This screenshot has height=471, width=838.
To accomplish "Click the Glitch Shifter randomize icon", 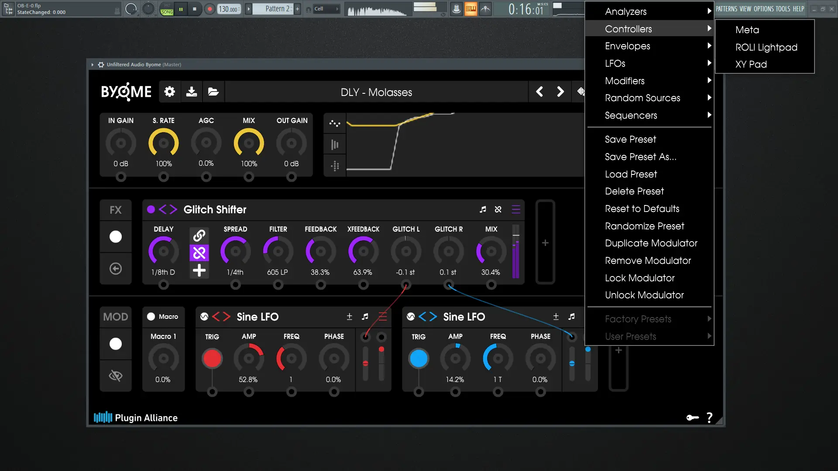I will [x=498, y=209].
